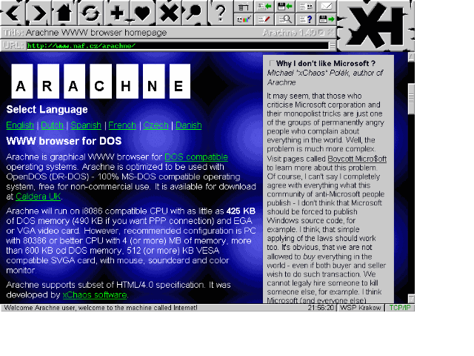Open URL history button beside address field

point(333,46)
